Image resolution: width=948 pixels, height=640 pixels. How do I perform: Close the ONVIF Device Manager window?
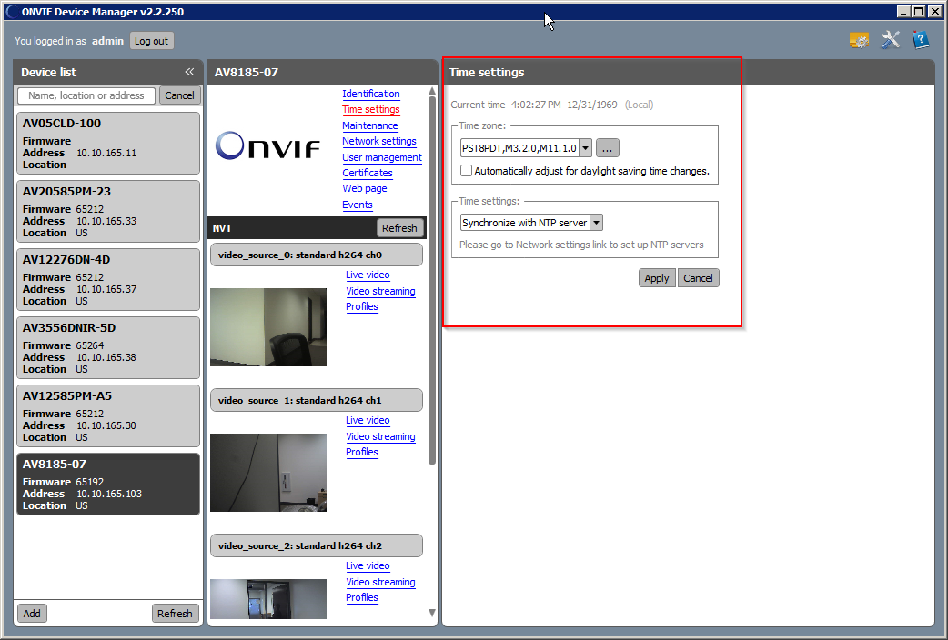933,12
